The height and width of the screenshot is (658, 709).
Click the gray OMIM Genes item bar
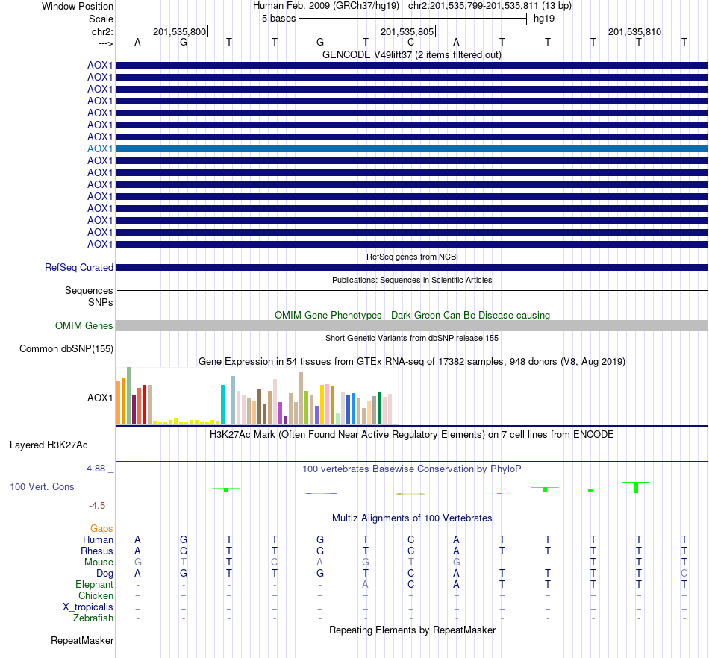(x=412, y=325)
